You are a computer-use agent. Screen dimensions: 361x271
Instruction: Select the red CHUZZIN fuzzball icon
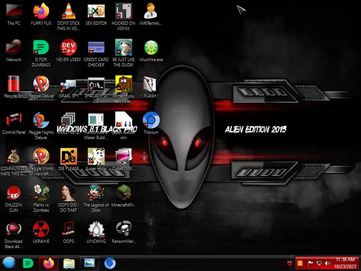pos(14,198)
